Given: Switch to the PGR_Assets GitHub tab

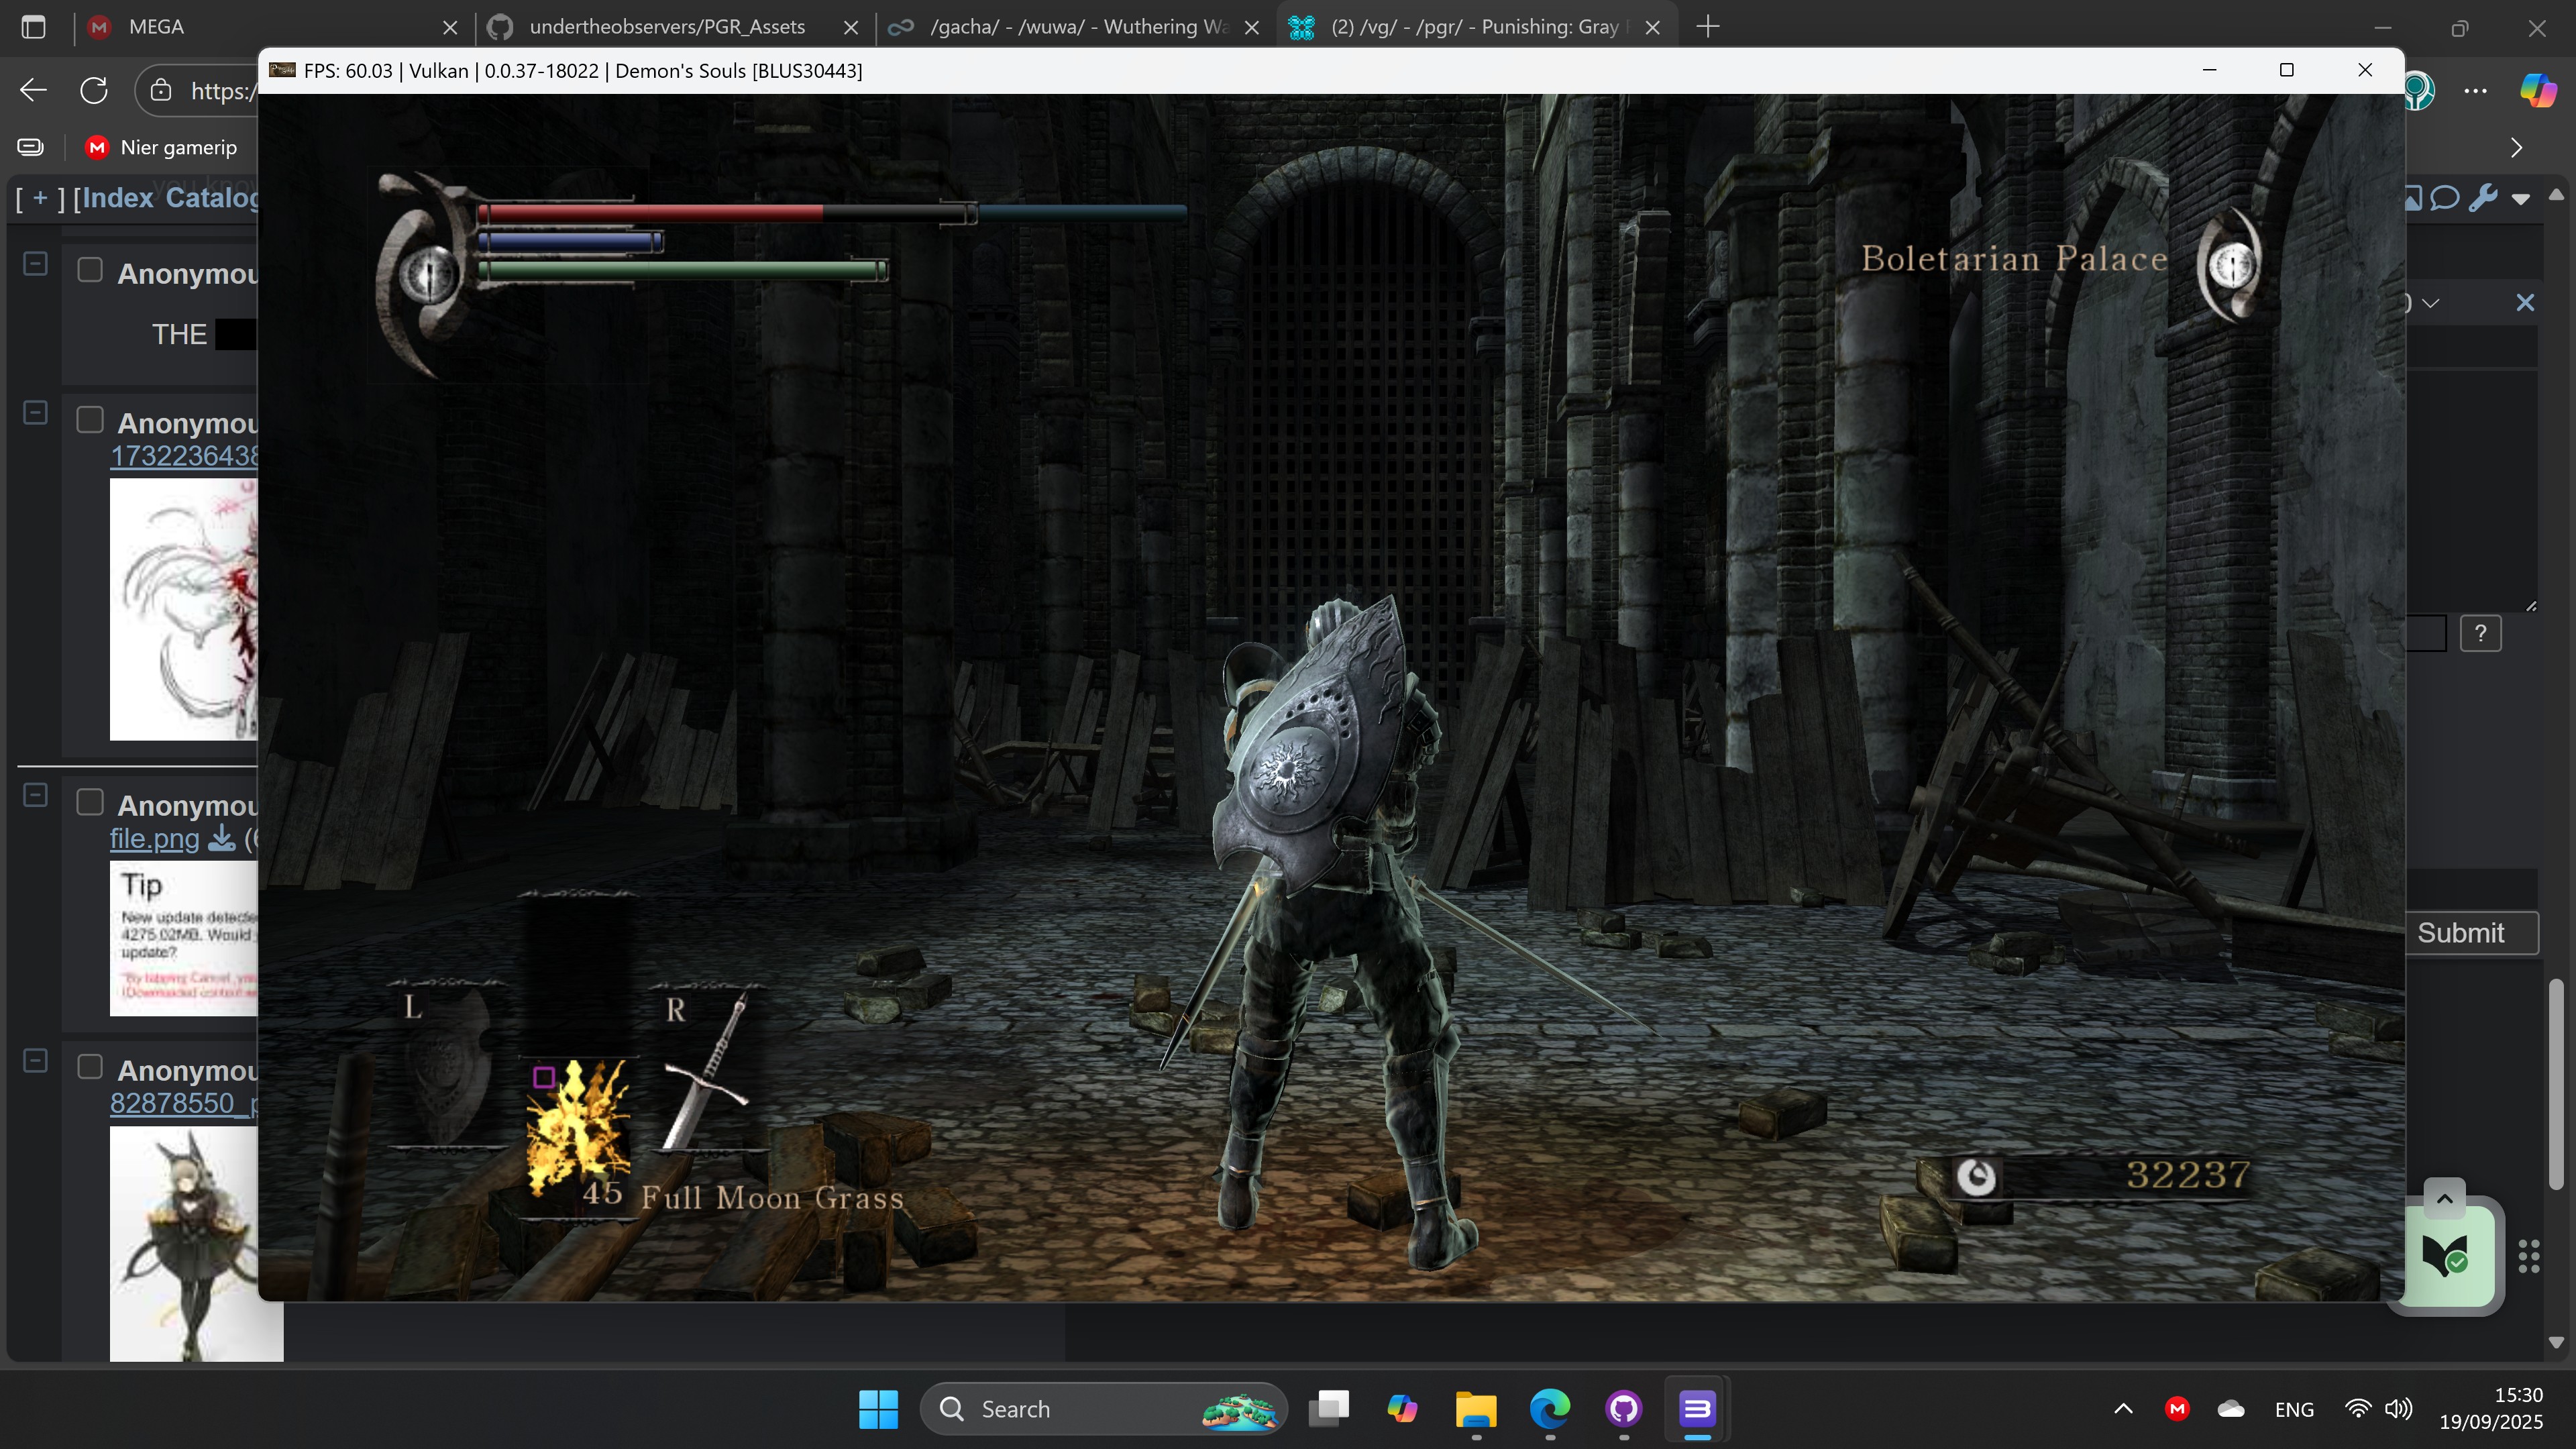Looking at the screenshot, I should [x=667, y=27].
